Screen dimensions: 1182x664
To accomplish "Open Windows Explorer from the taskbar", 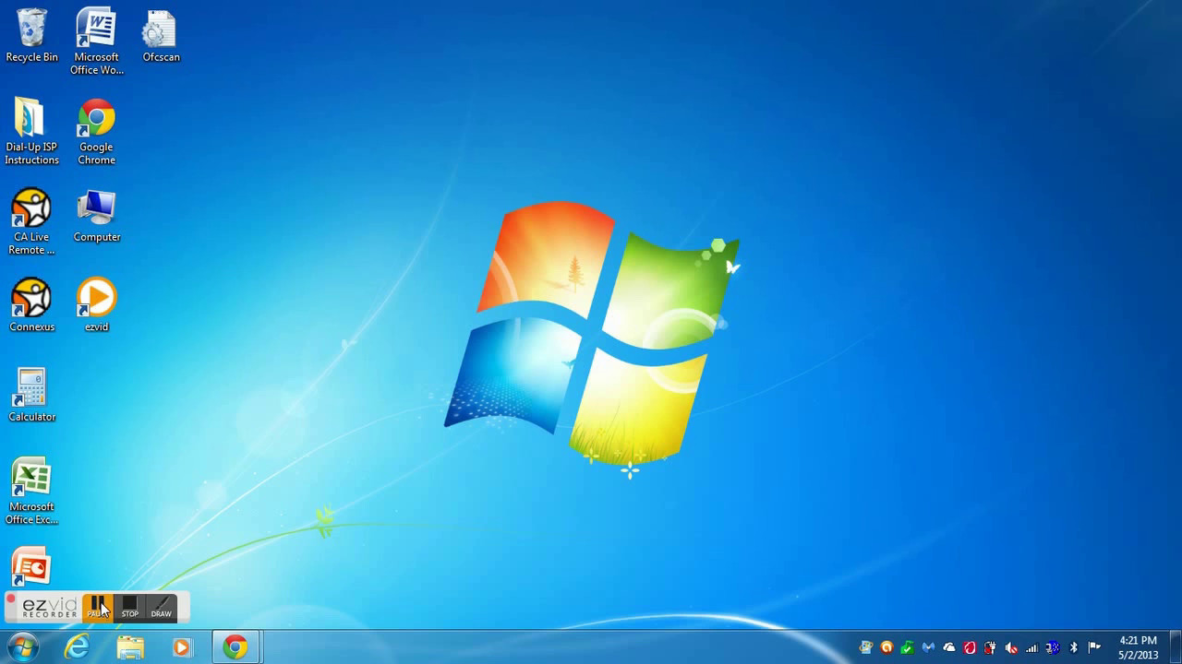I will [x=130, y=647].
